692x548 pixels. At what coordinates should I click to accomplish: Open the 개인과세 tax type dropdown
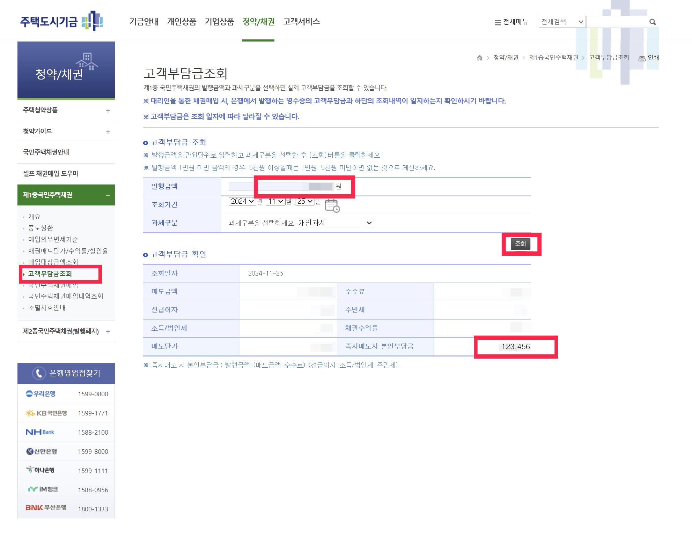pyautogui.click(x=334, y=223)
